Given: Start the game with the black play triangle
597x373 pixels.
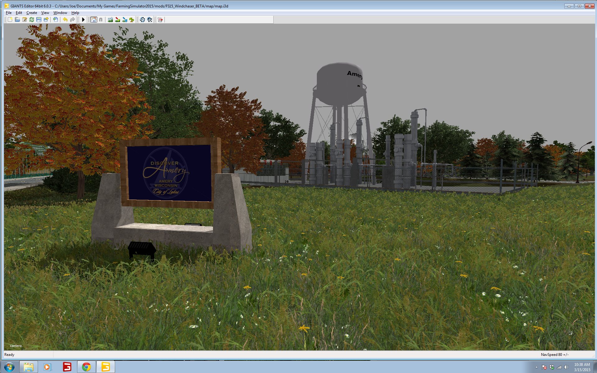Looking at the screenshot, I should (x=83, y=20).
